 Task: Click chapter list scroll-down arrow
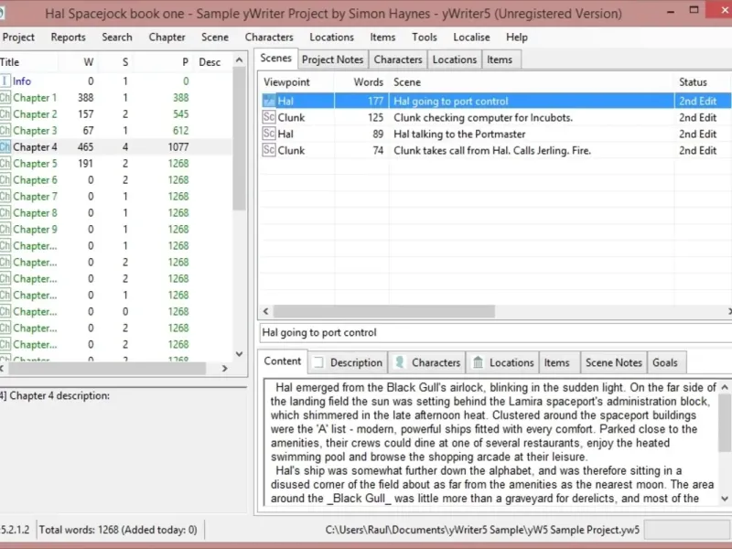tap(240, 354)
